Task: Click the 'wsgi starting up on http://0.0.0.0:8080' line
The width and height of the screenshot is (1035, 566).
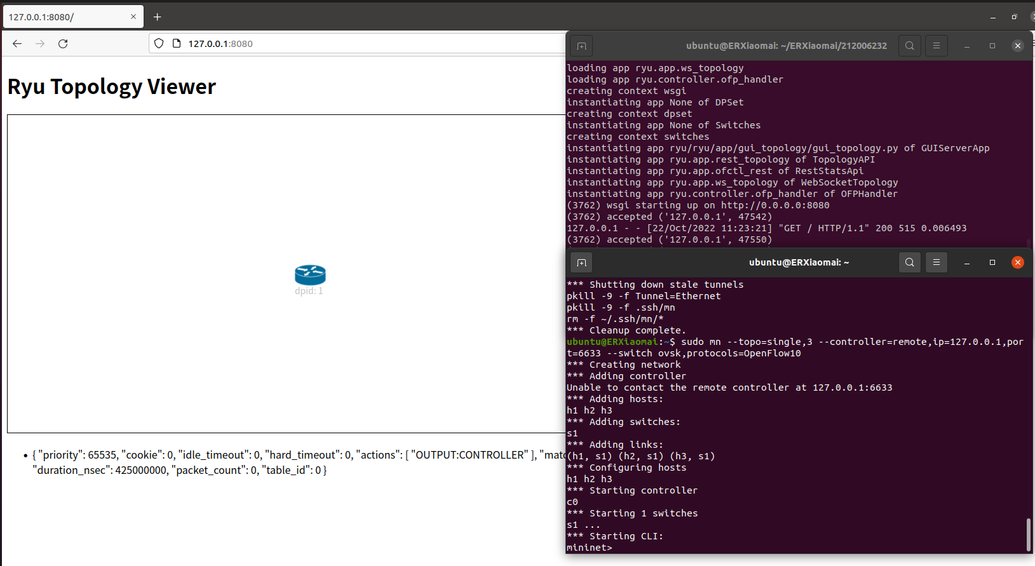Action: click(698, 205)
